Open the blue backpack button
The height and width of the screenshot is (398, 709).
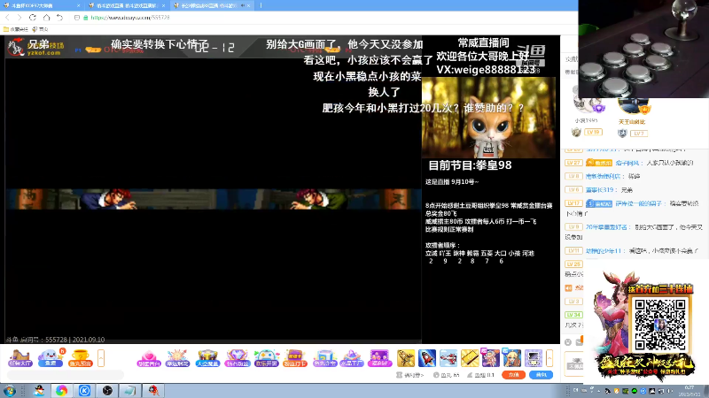[x=541, y=375]
